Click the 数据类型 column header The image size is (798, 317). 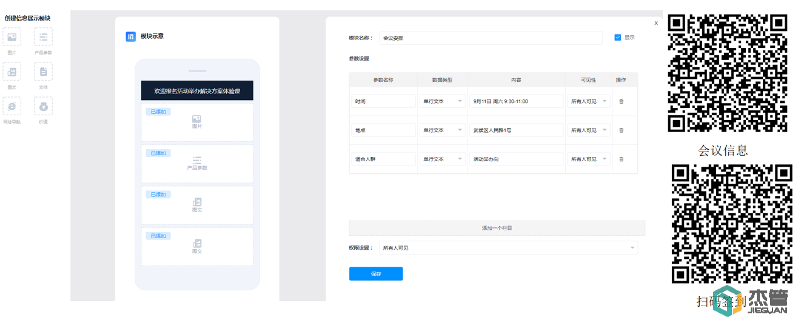442,80
